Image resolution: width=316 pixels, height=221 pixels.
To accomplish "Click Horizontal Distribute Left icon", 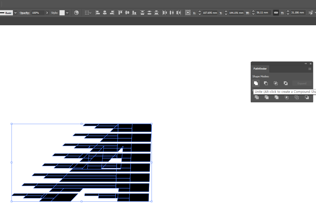I will [x=165, y=13].
